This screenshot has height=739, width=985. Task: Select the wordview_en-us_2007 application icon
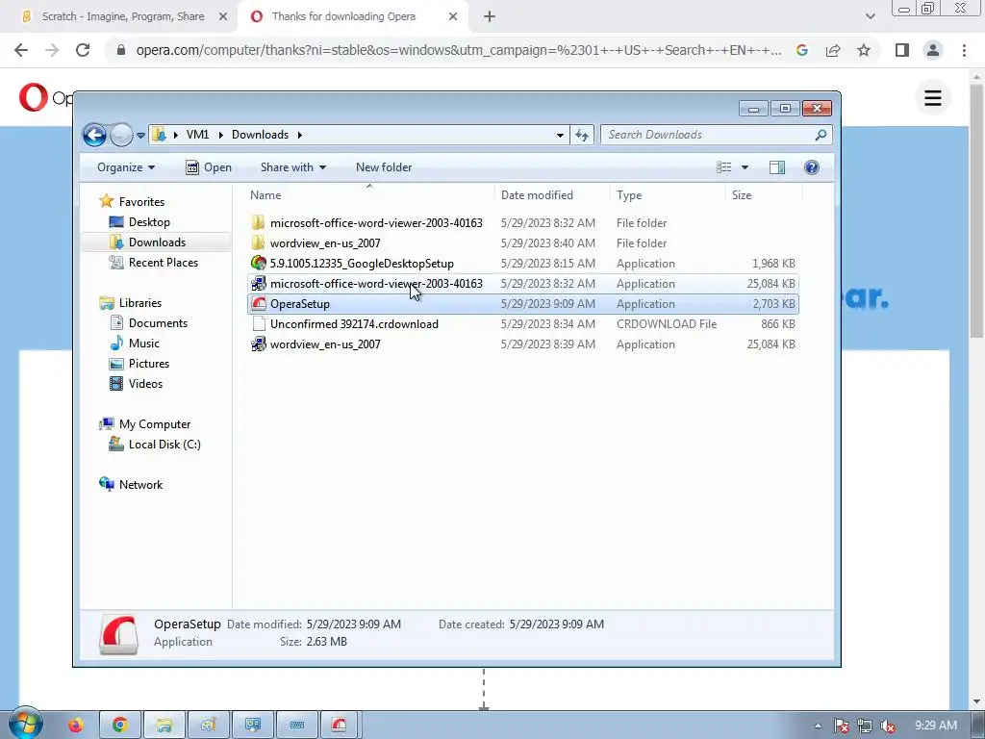click(x=258, y=344)
